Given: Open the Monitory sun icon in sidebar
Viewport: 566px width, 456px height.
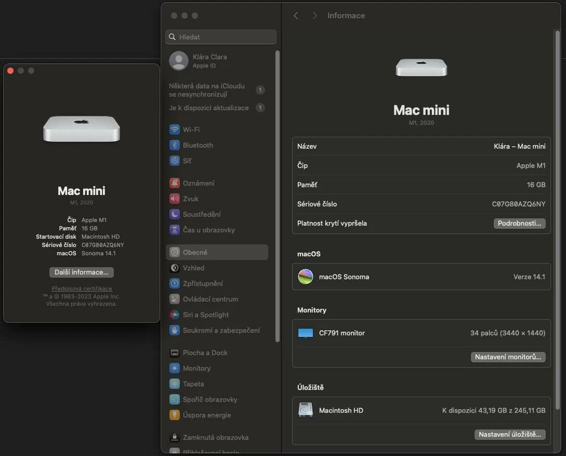Looking at the screenshot, I should 174,368.
